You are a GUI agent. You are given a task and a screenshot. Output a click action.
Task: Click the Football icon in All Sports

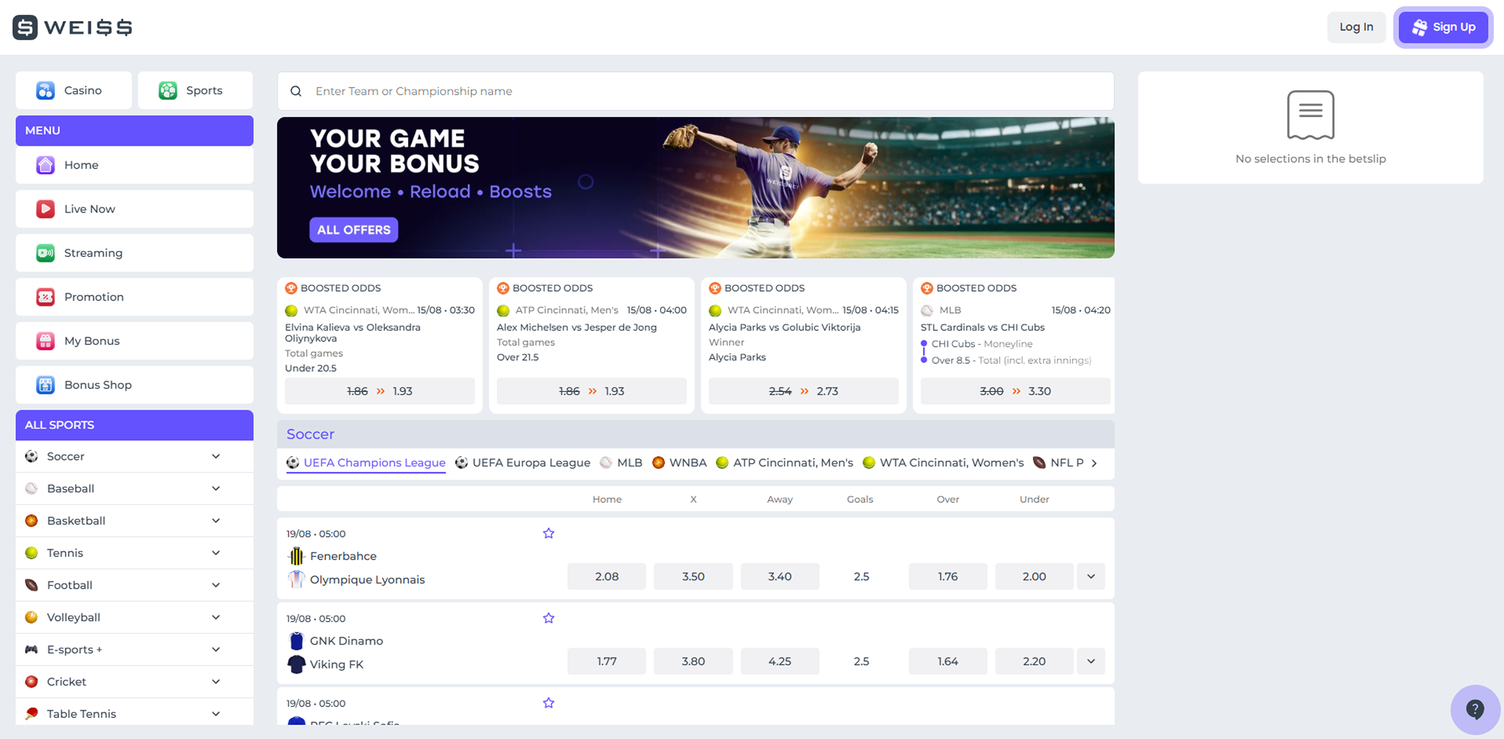point(31,585)
